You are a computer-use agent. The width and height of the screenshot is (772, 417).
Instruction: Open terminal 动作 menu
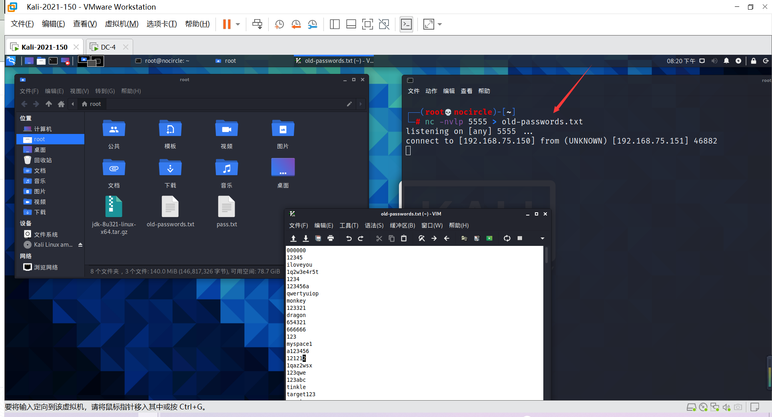(431, 91)
